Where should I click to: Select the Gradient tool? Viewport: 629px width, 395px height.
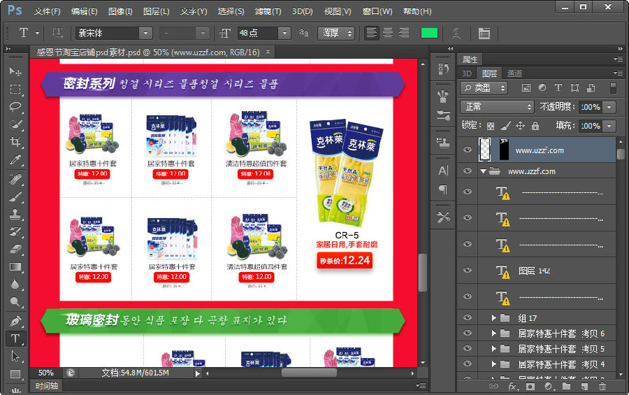15,267
